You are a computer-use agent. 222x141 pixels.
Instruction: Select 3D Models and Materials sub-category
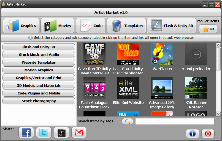click(x=39, y=85)
